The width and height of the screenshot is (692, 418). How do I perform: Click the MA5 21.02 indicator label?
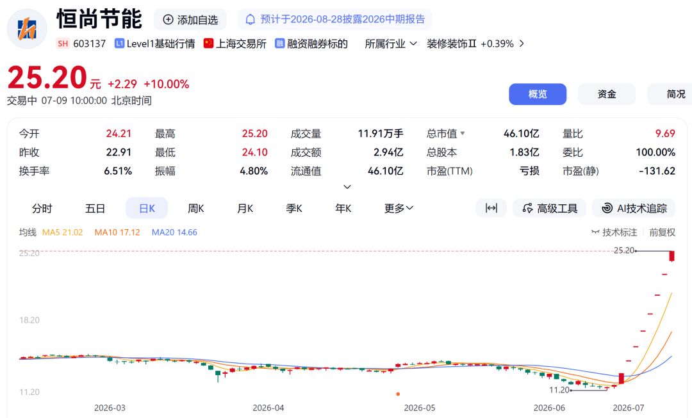tap(62, 232)
